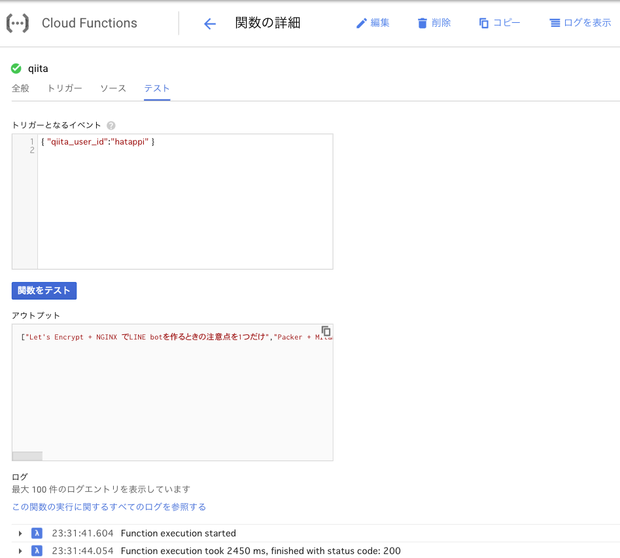Switch to the 全般 tab
The height and width of the screenshot is (558, 620).
pos(20,88)
